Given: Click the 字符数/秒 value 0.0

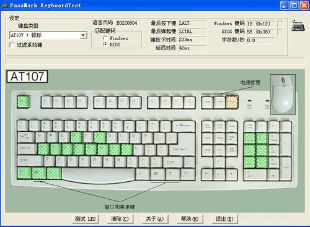Looking at the screenshot, I should click(x=261, y=40).
